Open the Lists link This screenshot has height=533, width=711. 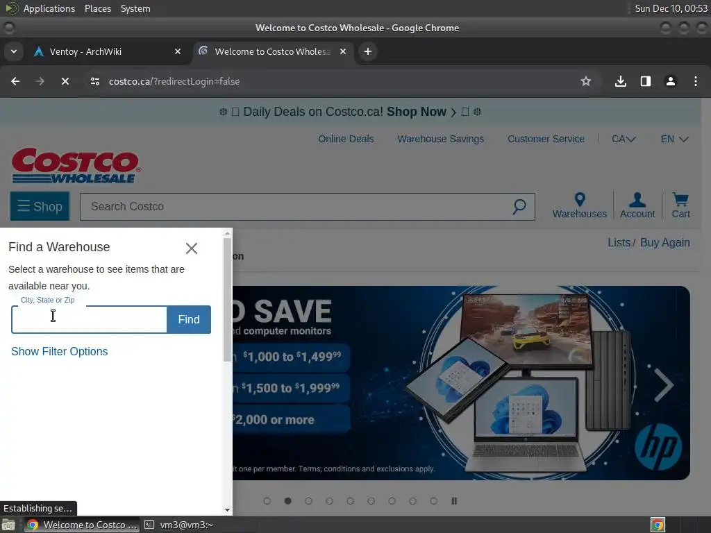(619, 242)
